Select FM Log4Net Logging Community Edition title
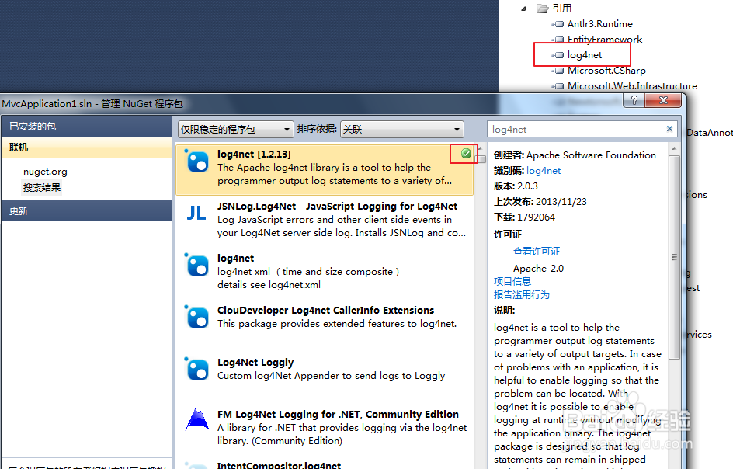733x469 pixels. click(338, 415)
